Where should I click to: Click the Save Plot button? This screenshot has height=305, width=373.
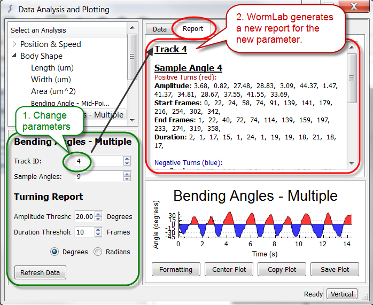point(335,269)
